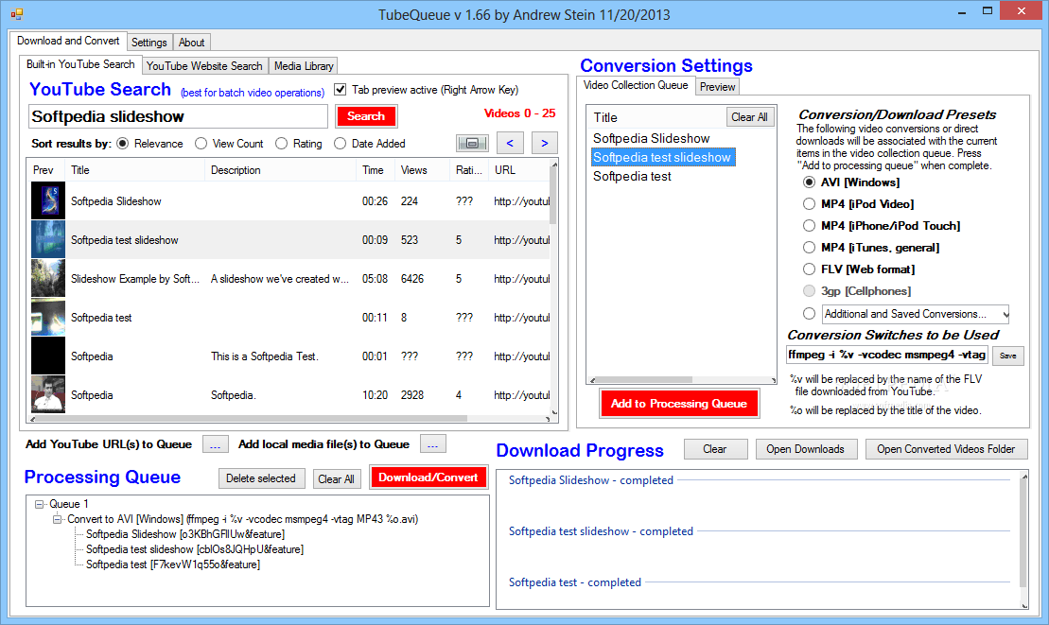Collapse the Queue 1 tree node

click(40, 505)
